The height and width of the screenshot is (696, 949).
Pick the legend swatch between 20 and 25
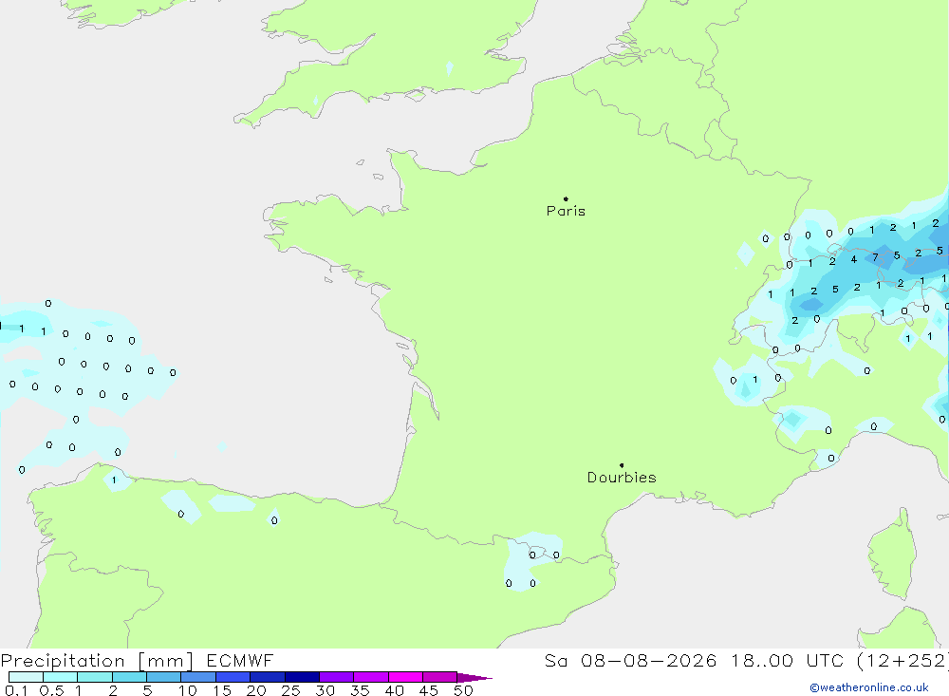268,677
